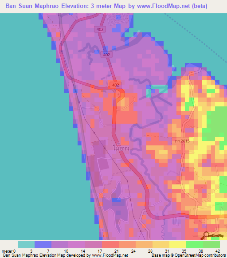This screenshot has width=227, height=258.
Task: Click the blue 3 meter legend swatch
Action: pyautogui.click(x=43, y=245)
